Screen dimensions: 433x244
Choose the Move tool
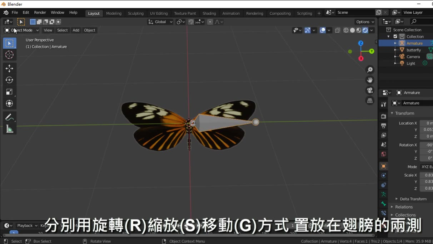click(9, 68)
